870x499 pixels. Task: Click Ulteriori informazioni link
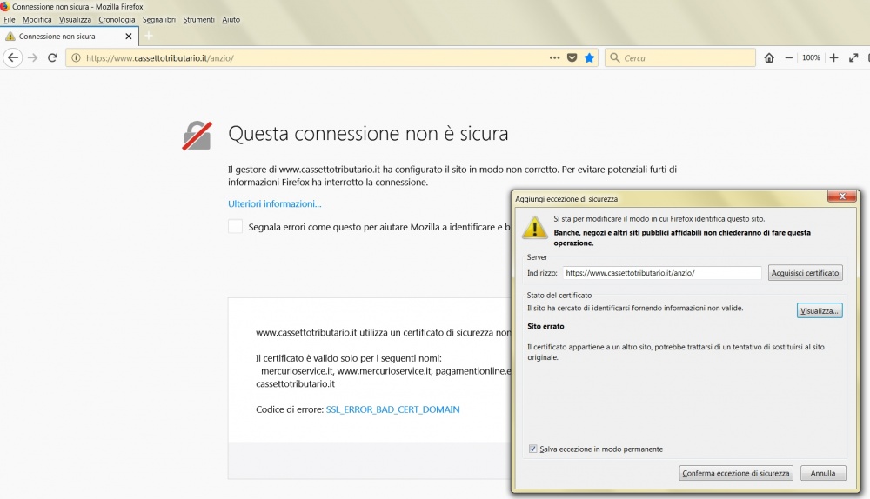(275, 203)
